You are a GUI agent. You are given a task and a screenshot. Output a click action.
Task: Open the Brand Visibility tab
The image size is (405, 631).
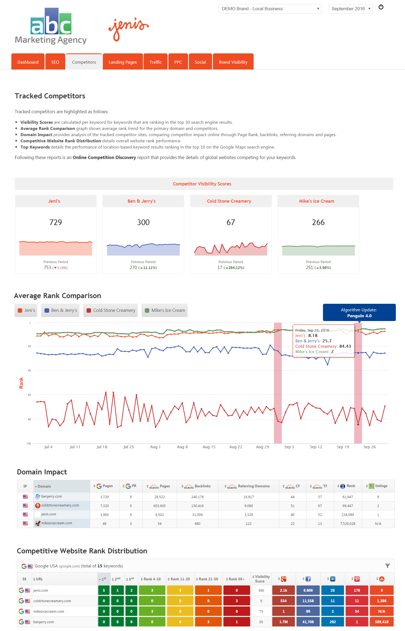click(233, 62)
